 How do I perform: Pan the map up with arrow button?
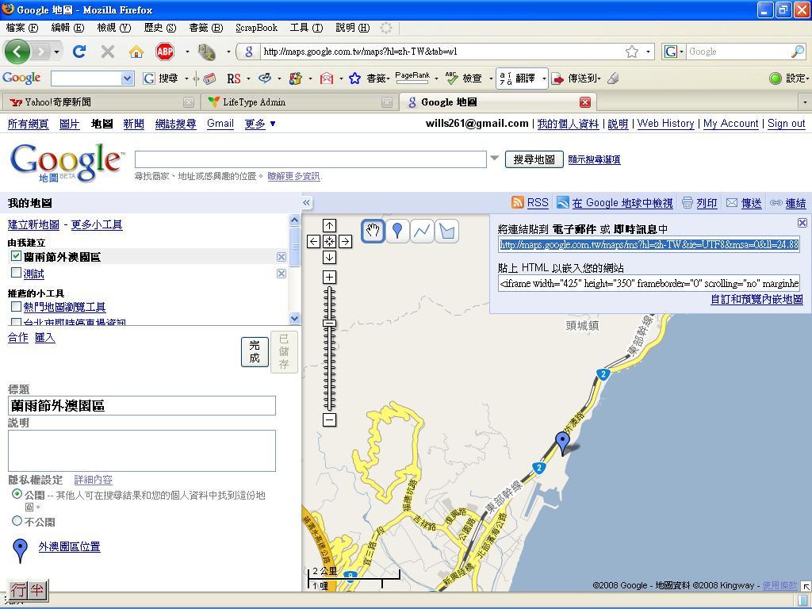tap(329, 225)
